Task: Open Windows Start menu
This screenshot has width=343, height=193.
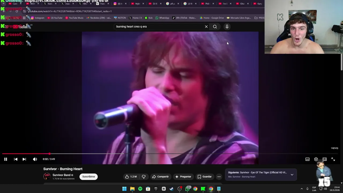Action: coord(124,189)
